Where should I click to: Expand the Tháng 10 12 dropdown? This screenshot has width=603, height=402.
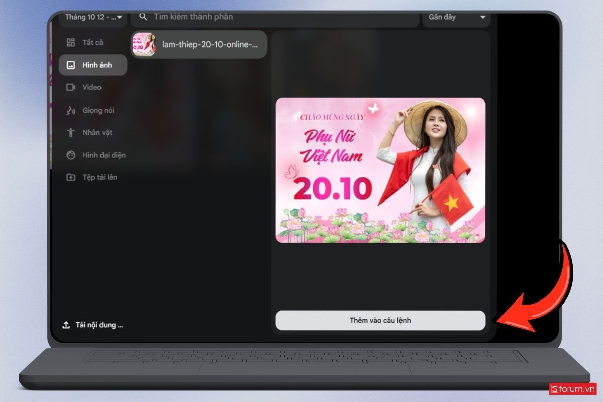pyautogui.click(x=93, y=18)
